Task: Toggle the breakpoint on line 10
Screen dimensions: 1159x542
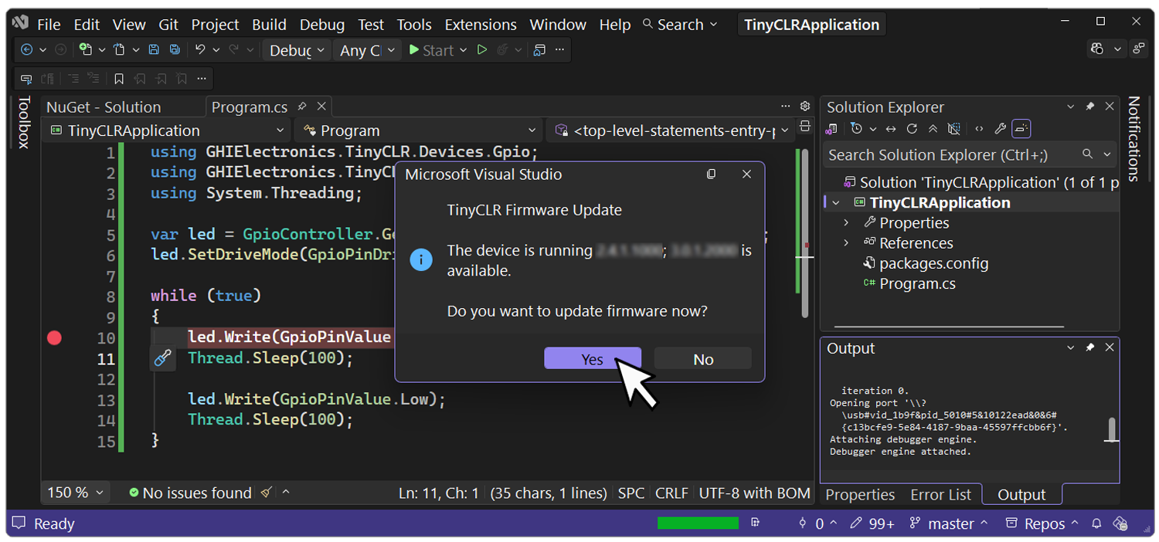Action: tap(54, 337)
